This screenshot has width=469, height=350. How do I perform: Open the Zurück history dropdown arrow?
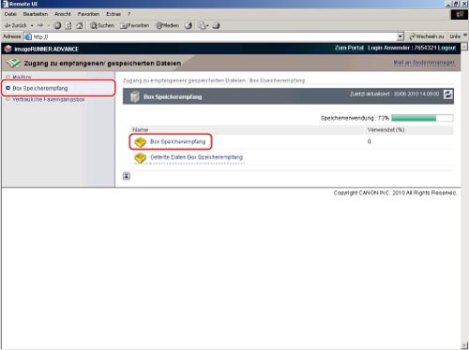(x=32, y=25)
